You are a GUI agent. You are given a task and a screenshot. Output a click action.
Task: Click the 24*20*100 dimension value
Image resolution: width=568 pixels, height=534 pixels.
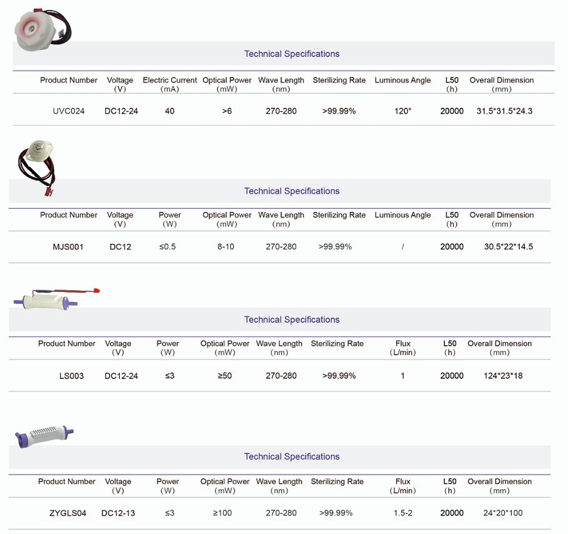point(503,513)
